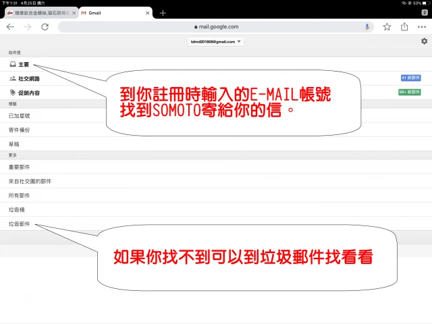Tap the microphone voice search icon

point(367,27)
